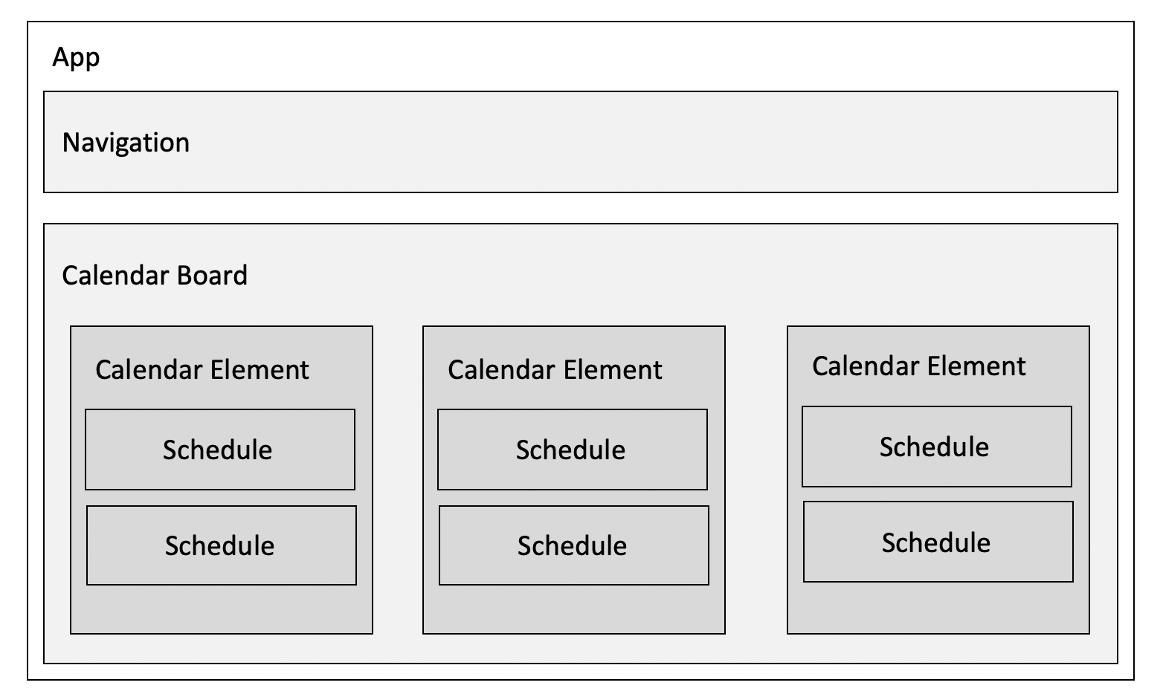Click the middle Calendar Element heading
Screen dimensions: 1163x694
(555, 369)
